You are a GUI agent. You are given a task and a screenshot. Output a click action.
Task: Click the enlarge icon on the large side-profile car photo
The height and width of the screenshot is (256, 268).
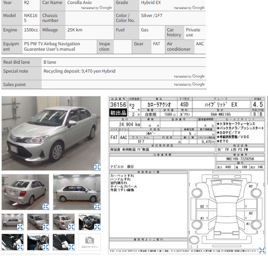click(97, 207)
